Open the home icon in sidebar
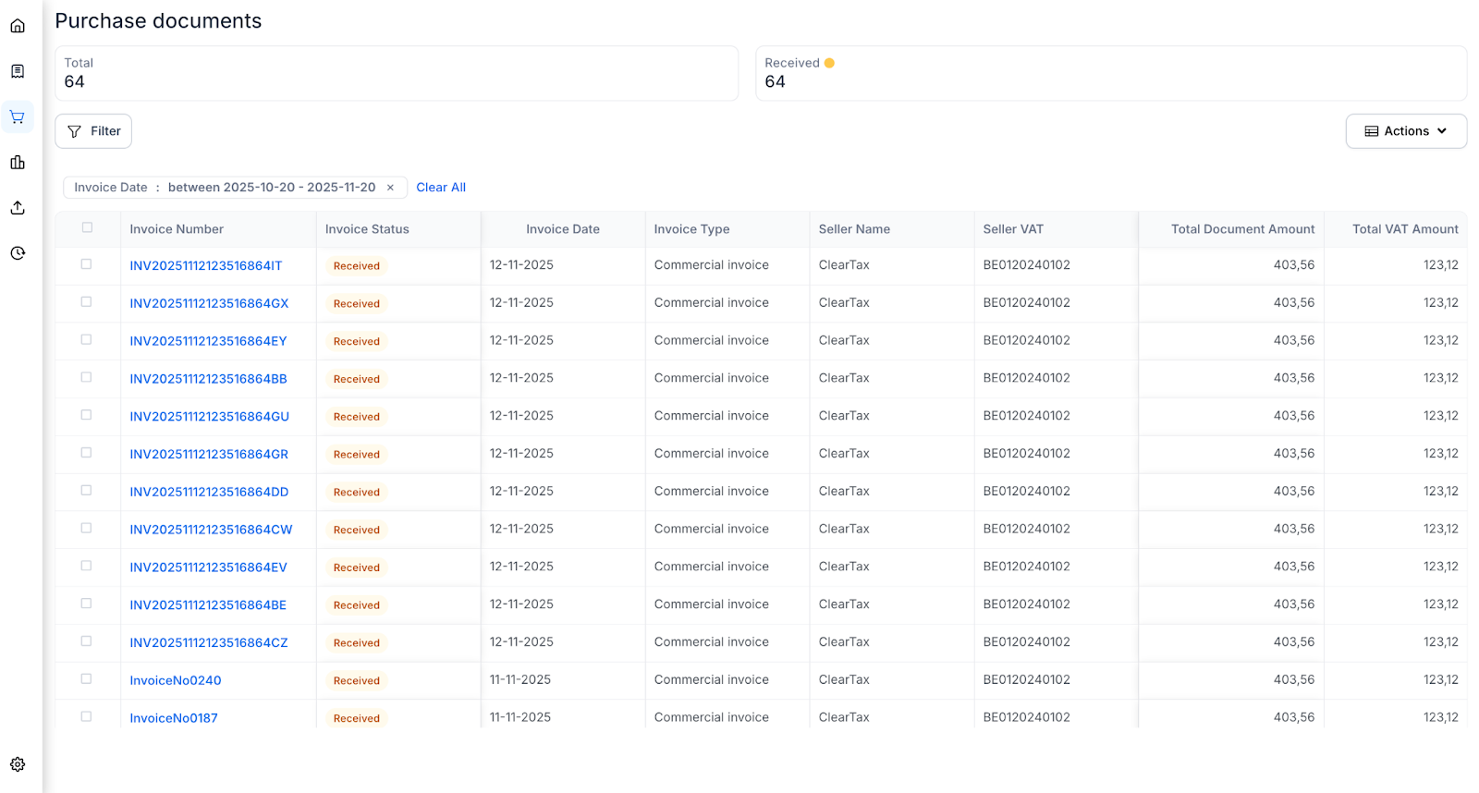The width and height of the screenshot is (1479, 793). click(18, 26)
